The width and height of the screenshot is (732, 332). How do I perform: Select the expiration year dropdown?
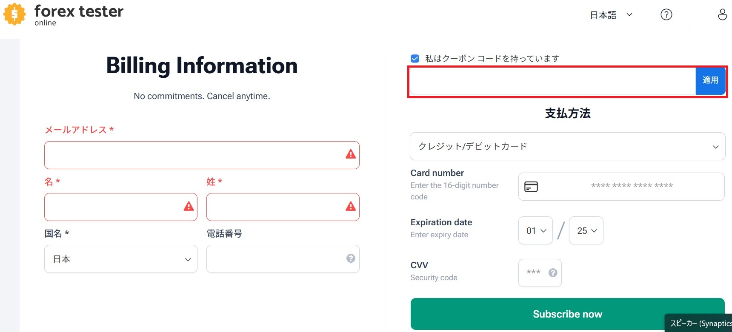[586, 230]
